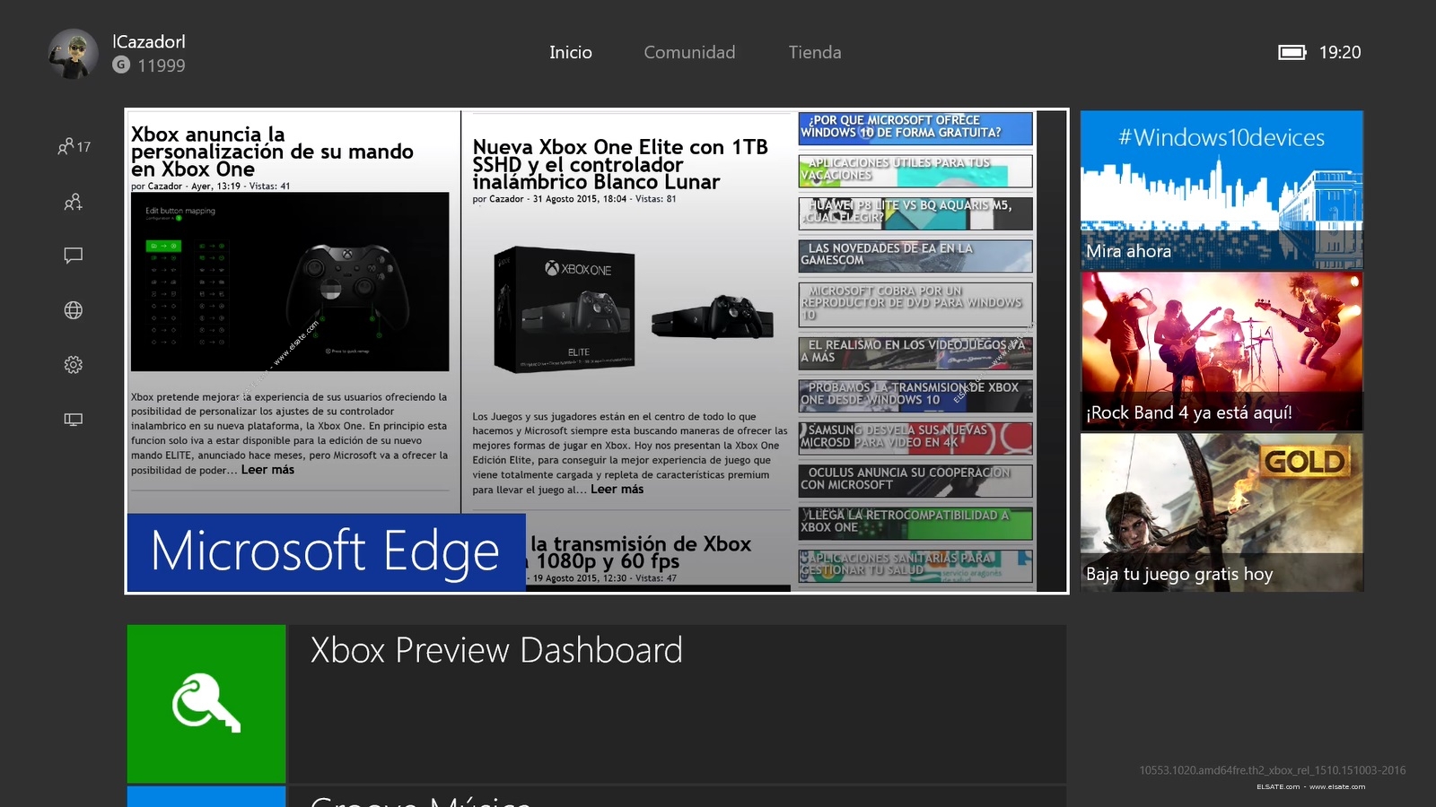
Task: Click Leer más under controller personalization article
Action: [267, 470]
